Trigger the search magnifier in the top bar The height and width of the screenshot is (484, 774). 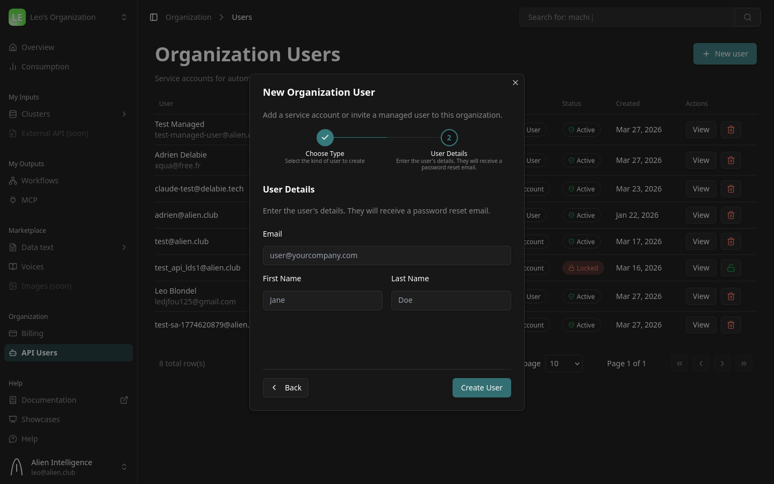tap(748, 17)
